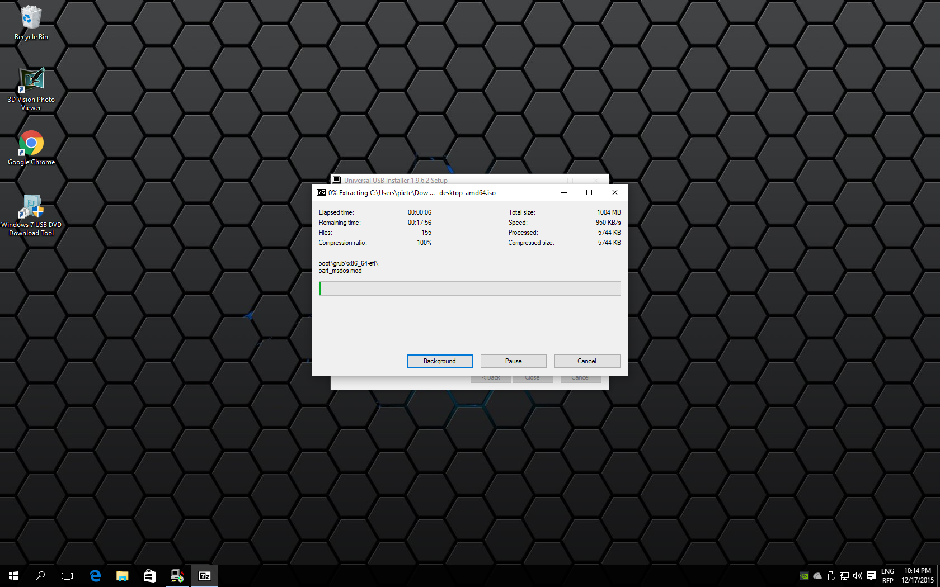Click the files count 155
This screenshot has width=940, height=587.
(x=426, y=233)
